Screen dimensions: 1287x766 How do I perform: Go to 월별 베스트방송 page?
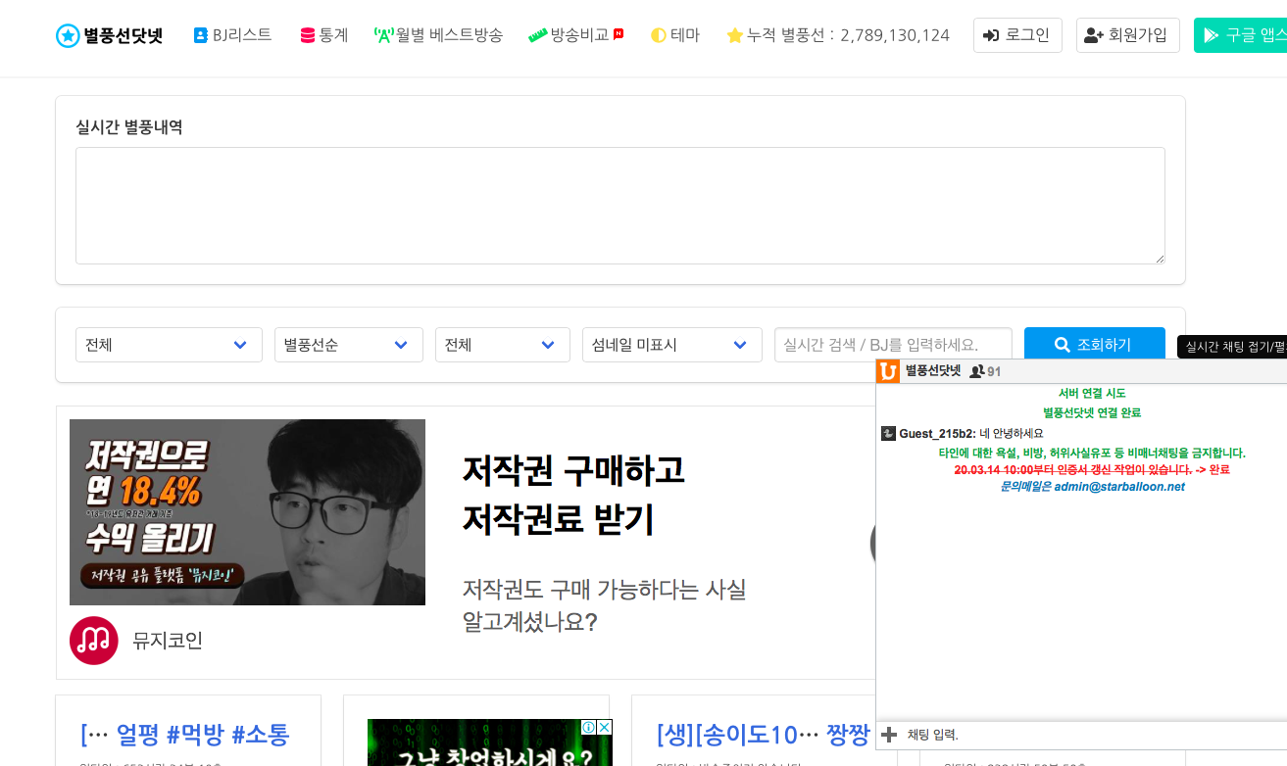(x=438, y=35)
